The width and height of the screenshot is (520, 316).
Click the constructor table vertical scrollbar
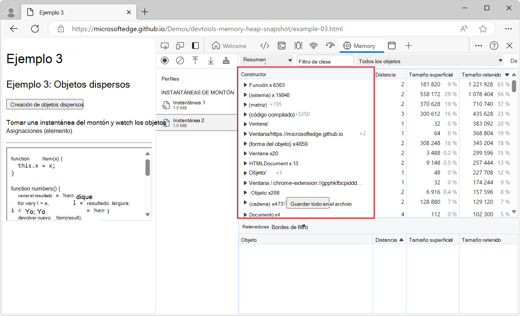tap(514, 143)
